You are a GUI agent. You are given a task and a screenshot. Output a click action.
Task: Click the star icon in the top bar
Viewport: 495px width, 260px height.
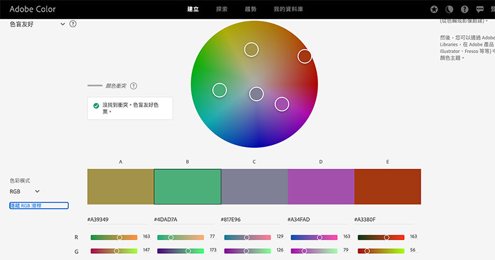pyautogui.click(x=434, y=9)
